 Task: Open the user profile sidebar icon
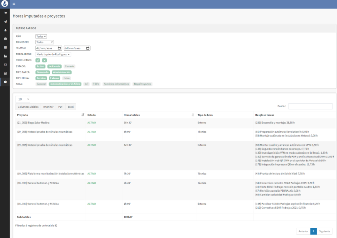5,30
